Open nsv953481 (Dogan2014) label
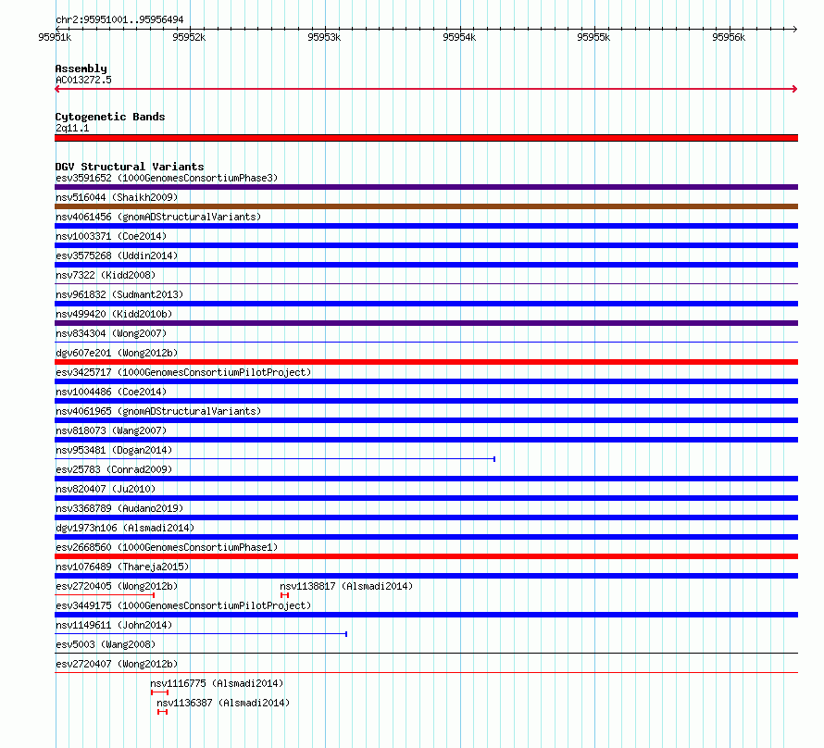This screenshot has width=824, height=748. [x=114, y=450]
